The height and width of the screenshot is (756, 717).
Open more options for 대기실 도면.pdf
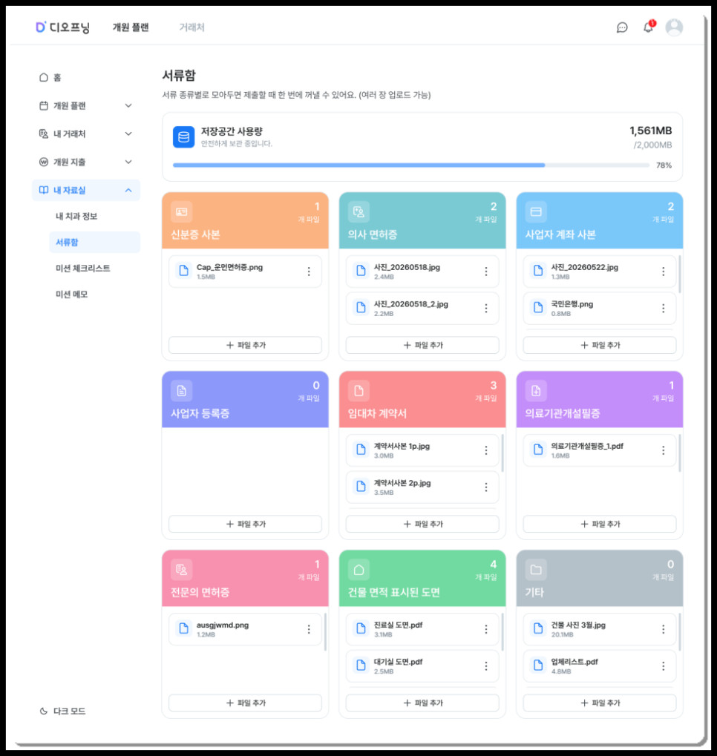click(486, 665)
